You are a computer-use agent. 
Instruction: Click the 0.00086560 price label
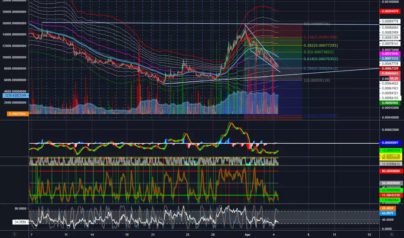(x=390, y=27)
